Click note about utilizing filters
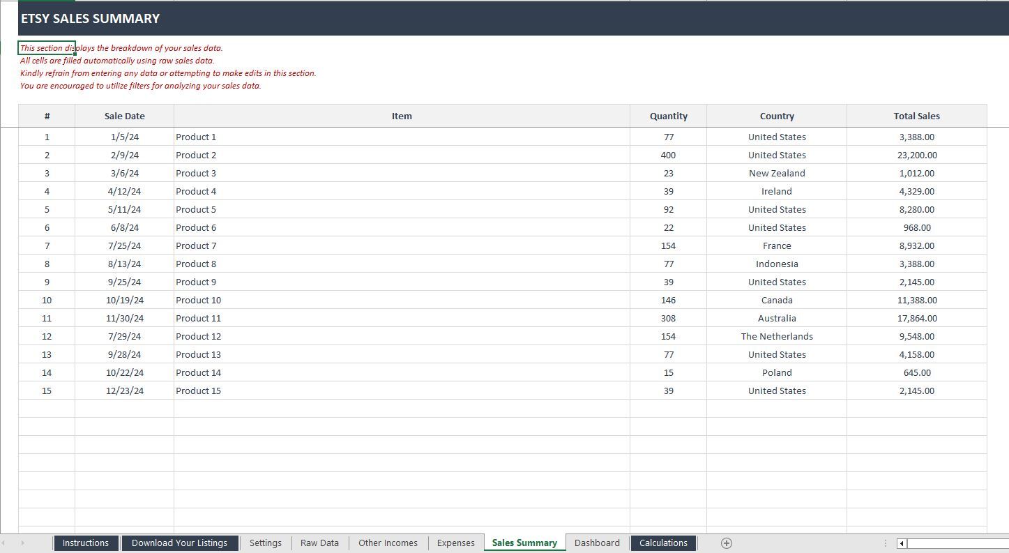The width and height of the screenshot is (1009, 553). tap(140, 86)
